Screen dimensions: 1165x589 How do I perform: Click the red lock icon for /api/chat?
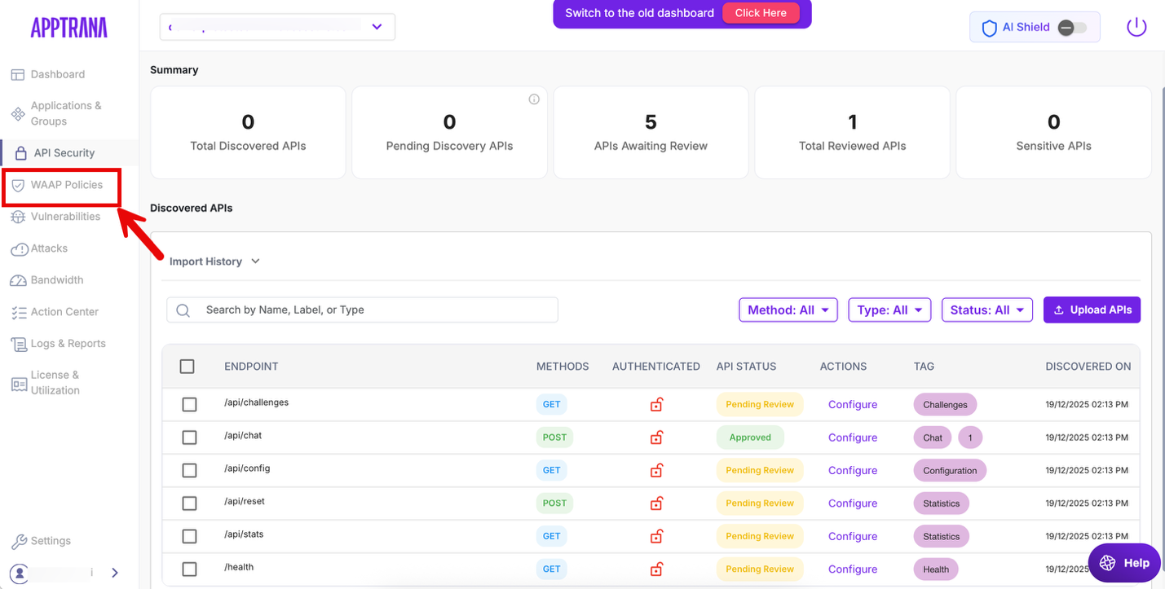coord(656,437)
